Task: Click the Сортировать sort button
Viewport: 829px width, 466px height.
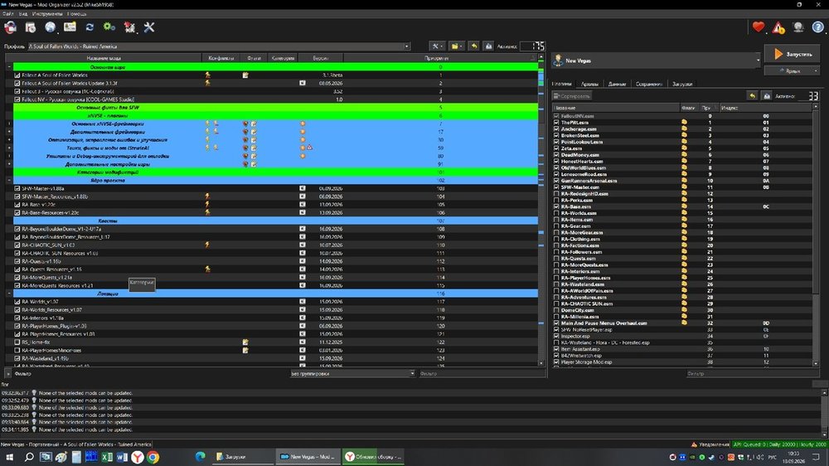Action: point(571,96)
